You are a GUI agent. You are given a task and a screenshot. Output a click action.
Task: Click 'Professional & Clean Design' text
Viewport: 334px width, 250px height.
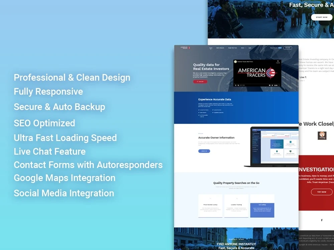(72, 78)
